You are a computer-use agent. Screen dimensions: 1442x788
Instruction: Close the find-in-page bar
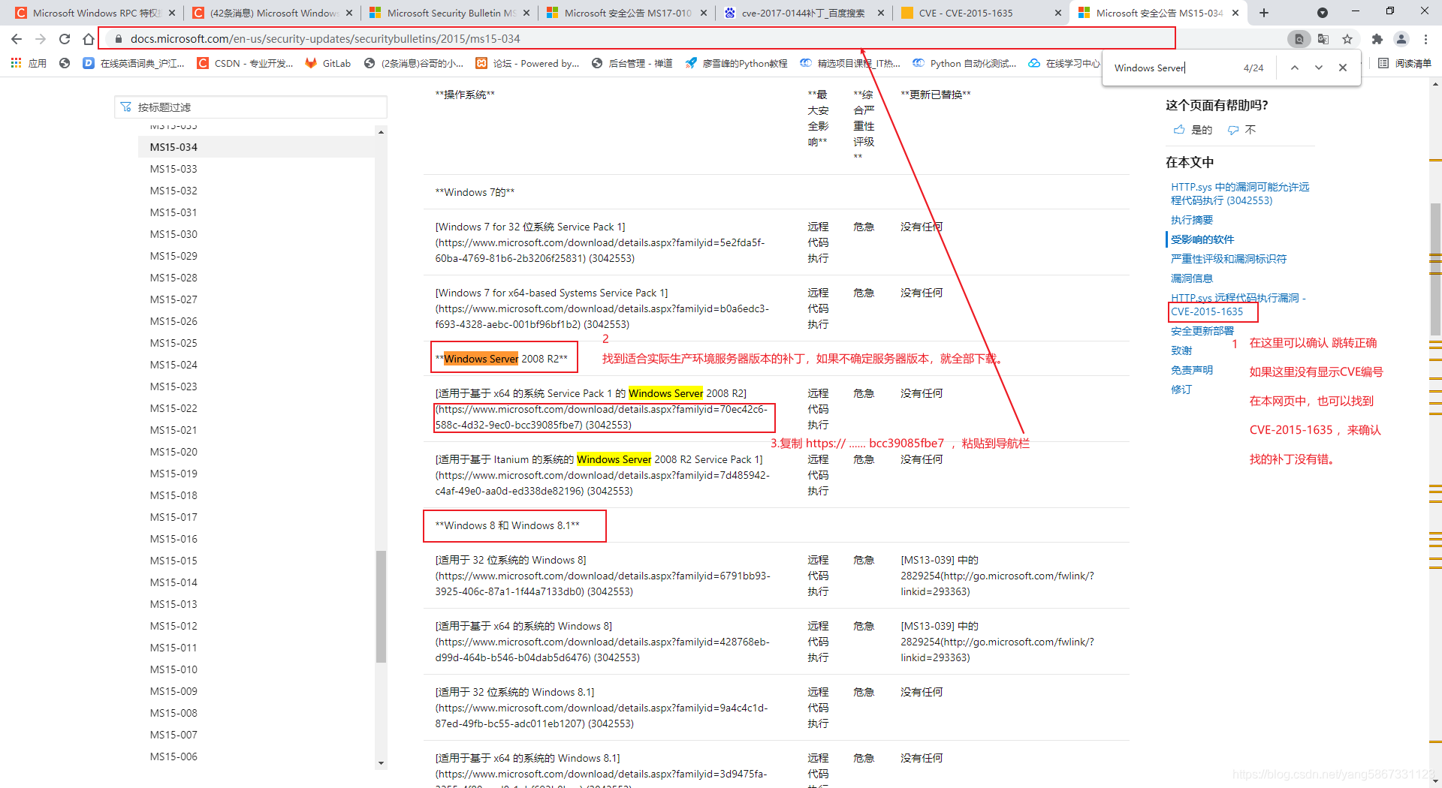click(x=1343, y=68)
